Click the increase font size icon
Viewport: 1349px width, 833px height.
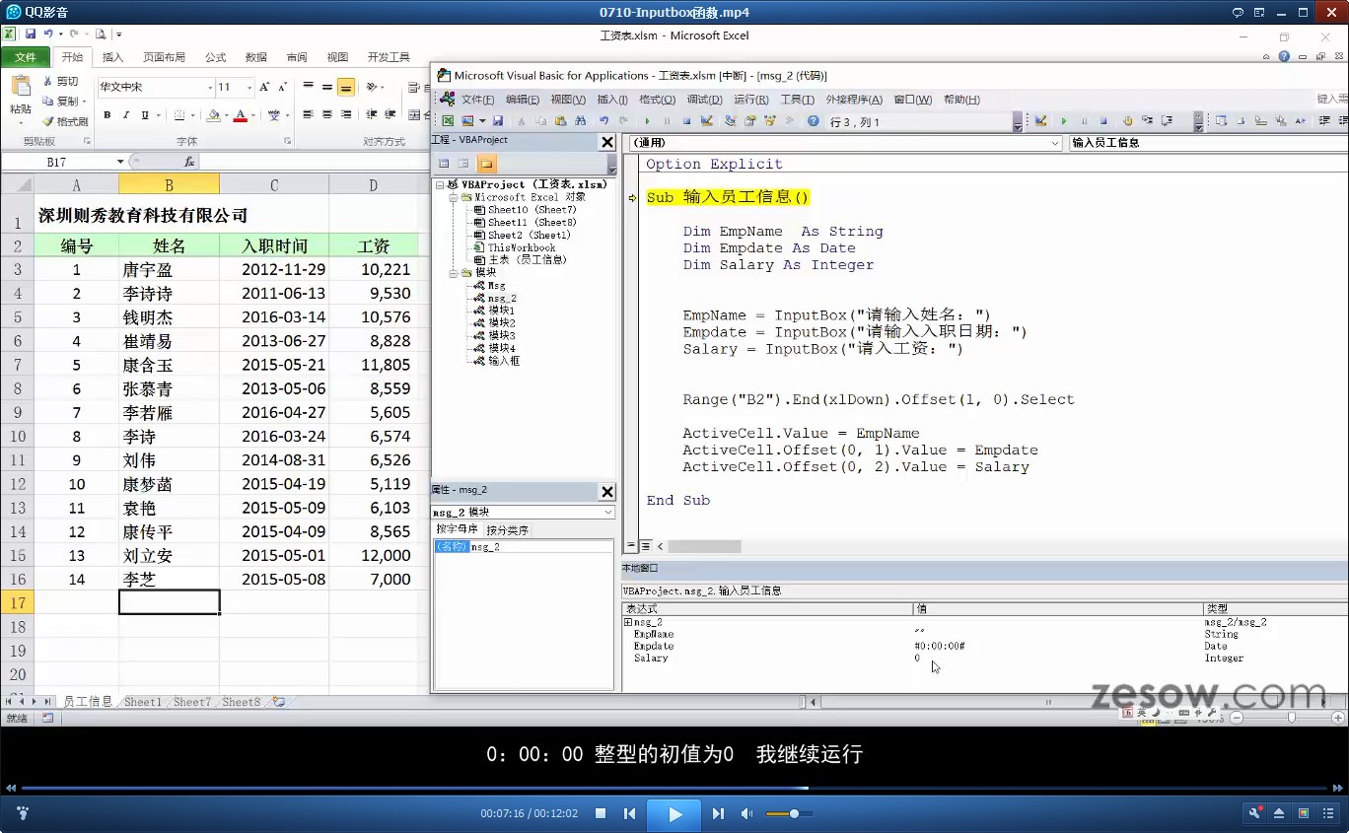coord(265,88)
